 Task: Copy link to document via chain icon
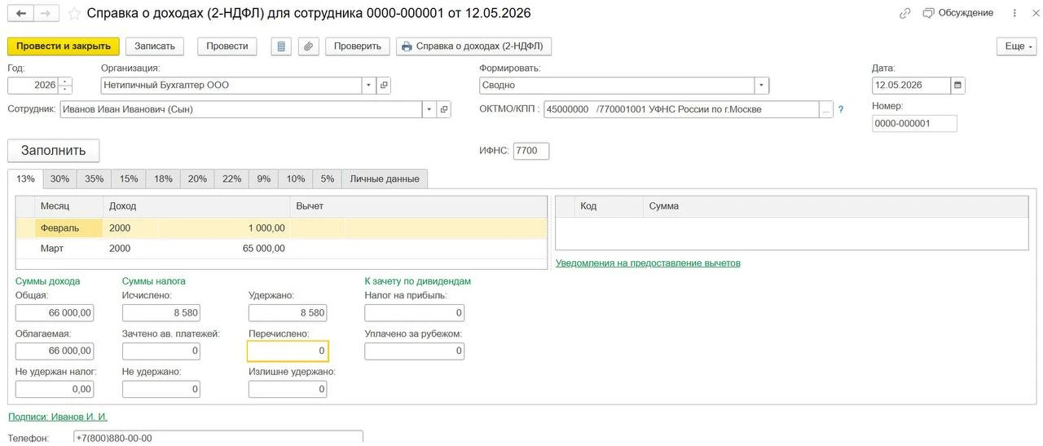click(x=905, y=13)
